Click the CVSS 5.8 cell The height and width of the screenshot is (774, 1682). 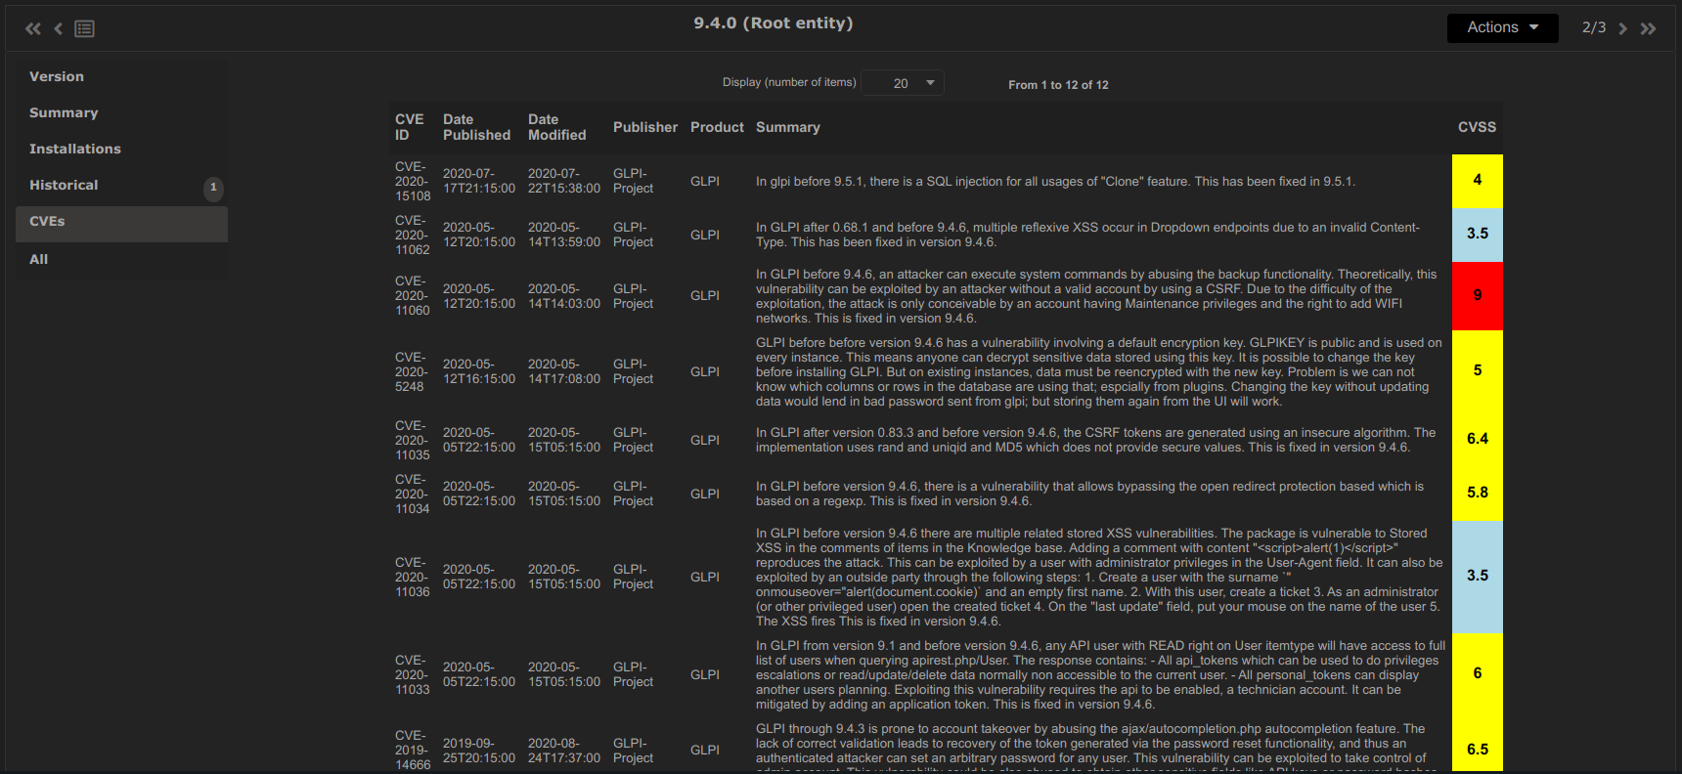click(1478, 494)
